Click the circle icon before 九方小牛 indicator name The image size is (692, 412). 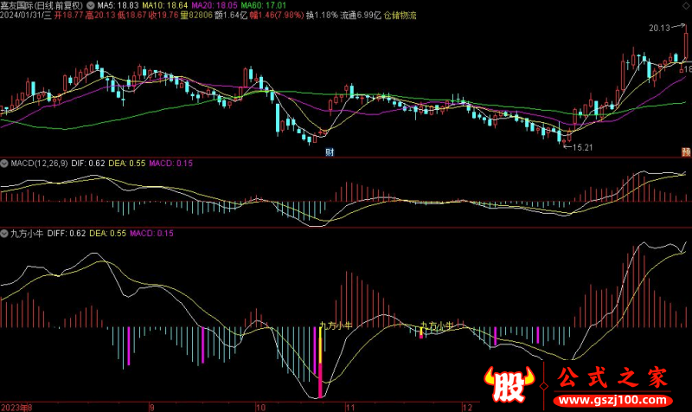tap(4, 233)
